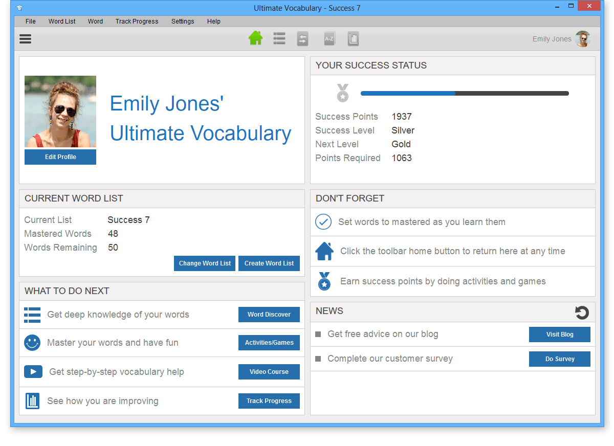
Task: Maximize the Ultimate Vocabulary window
Action: (x=572, y=7)
